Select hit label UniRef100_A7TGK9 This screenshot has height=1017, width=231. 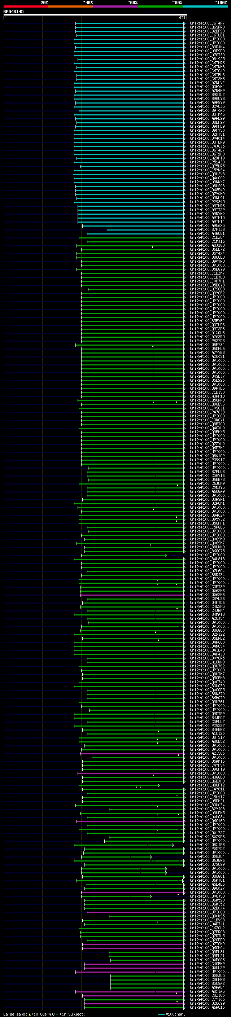coord(207,943)
